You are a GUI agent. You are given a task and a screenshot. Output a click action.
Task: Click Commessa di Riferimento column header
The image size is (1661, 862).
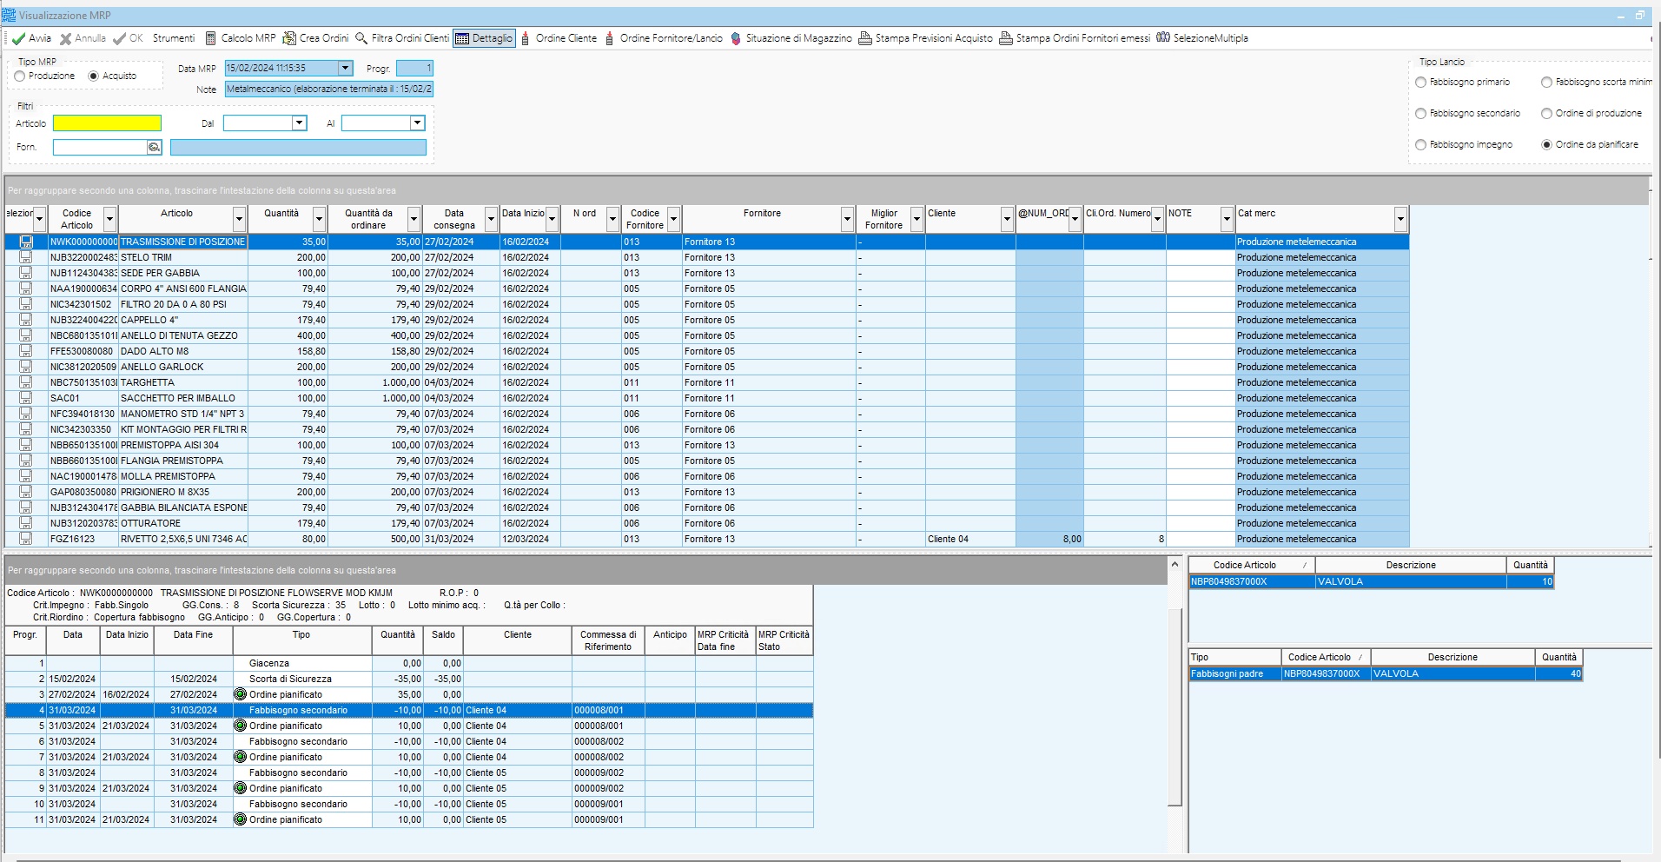(x=608, y=640)
